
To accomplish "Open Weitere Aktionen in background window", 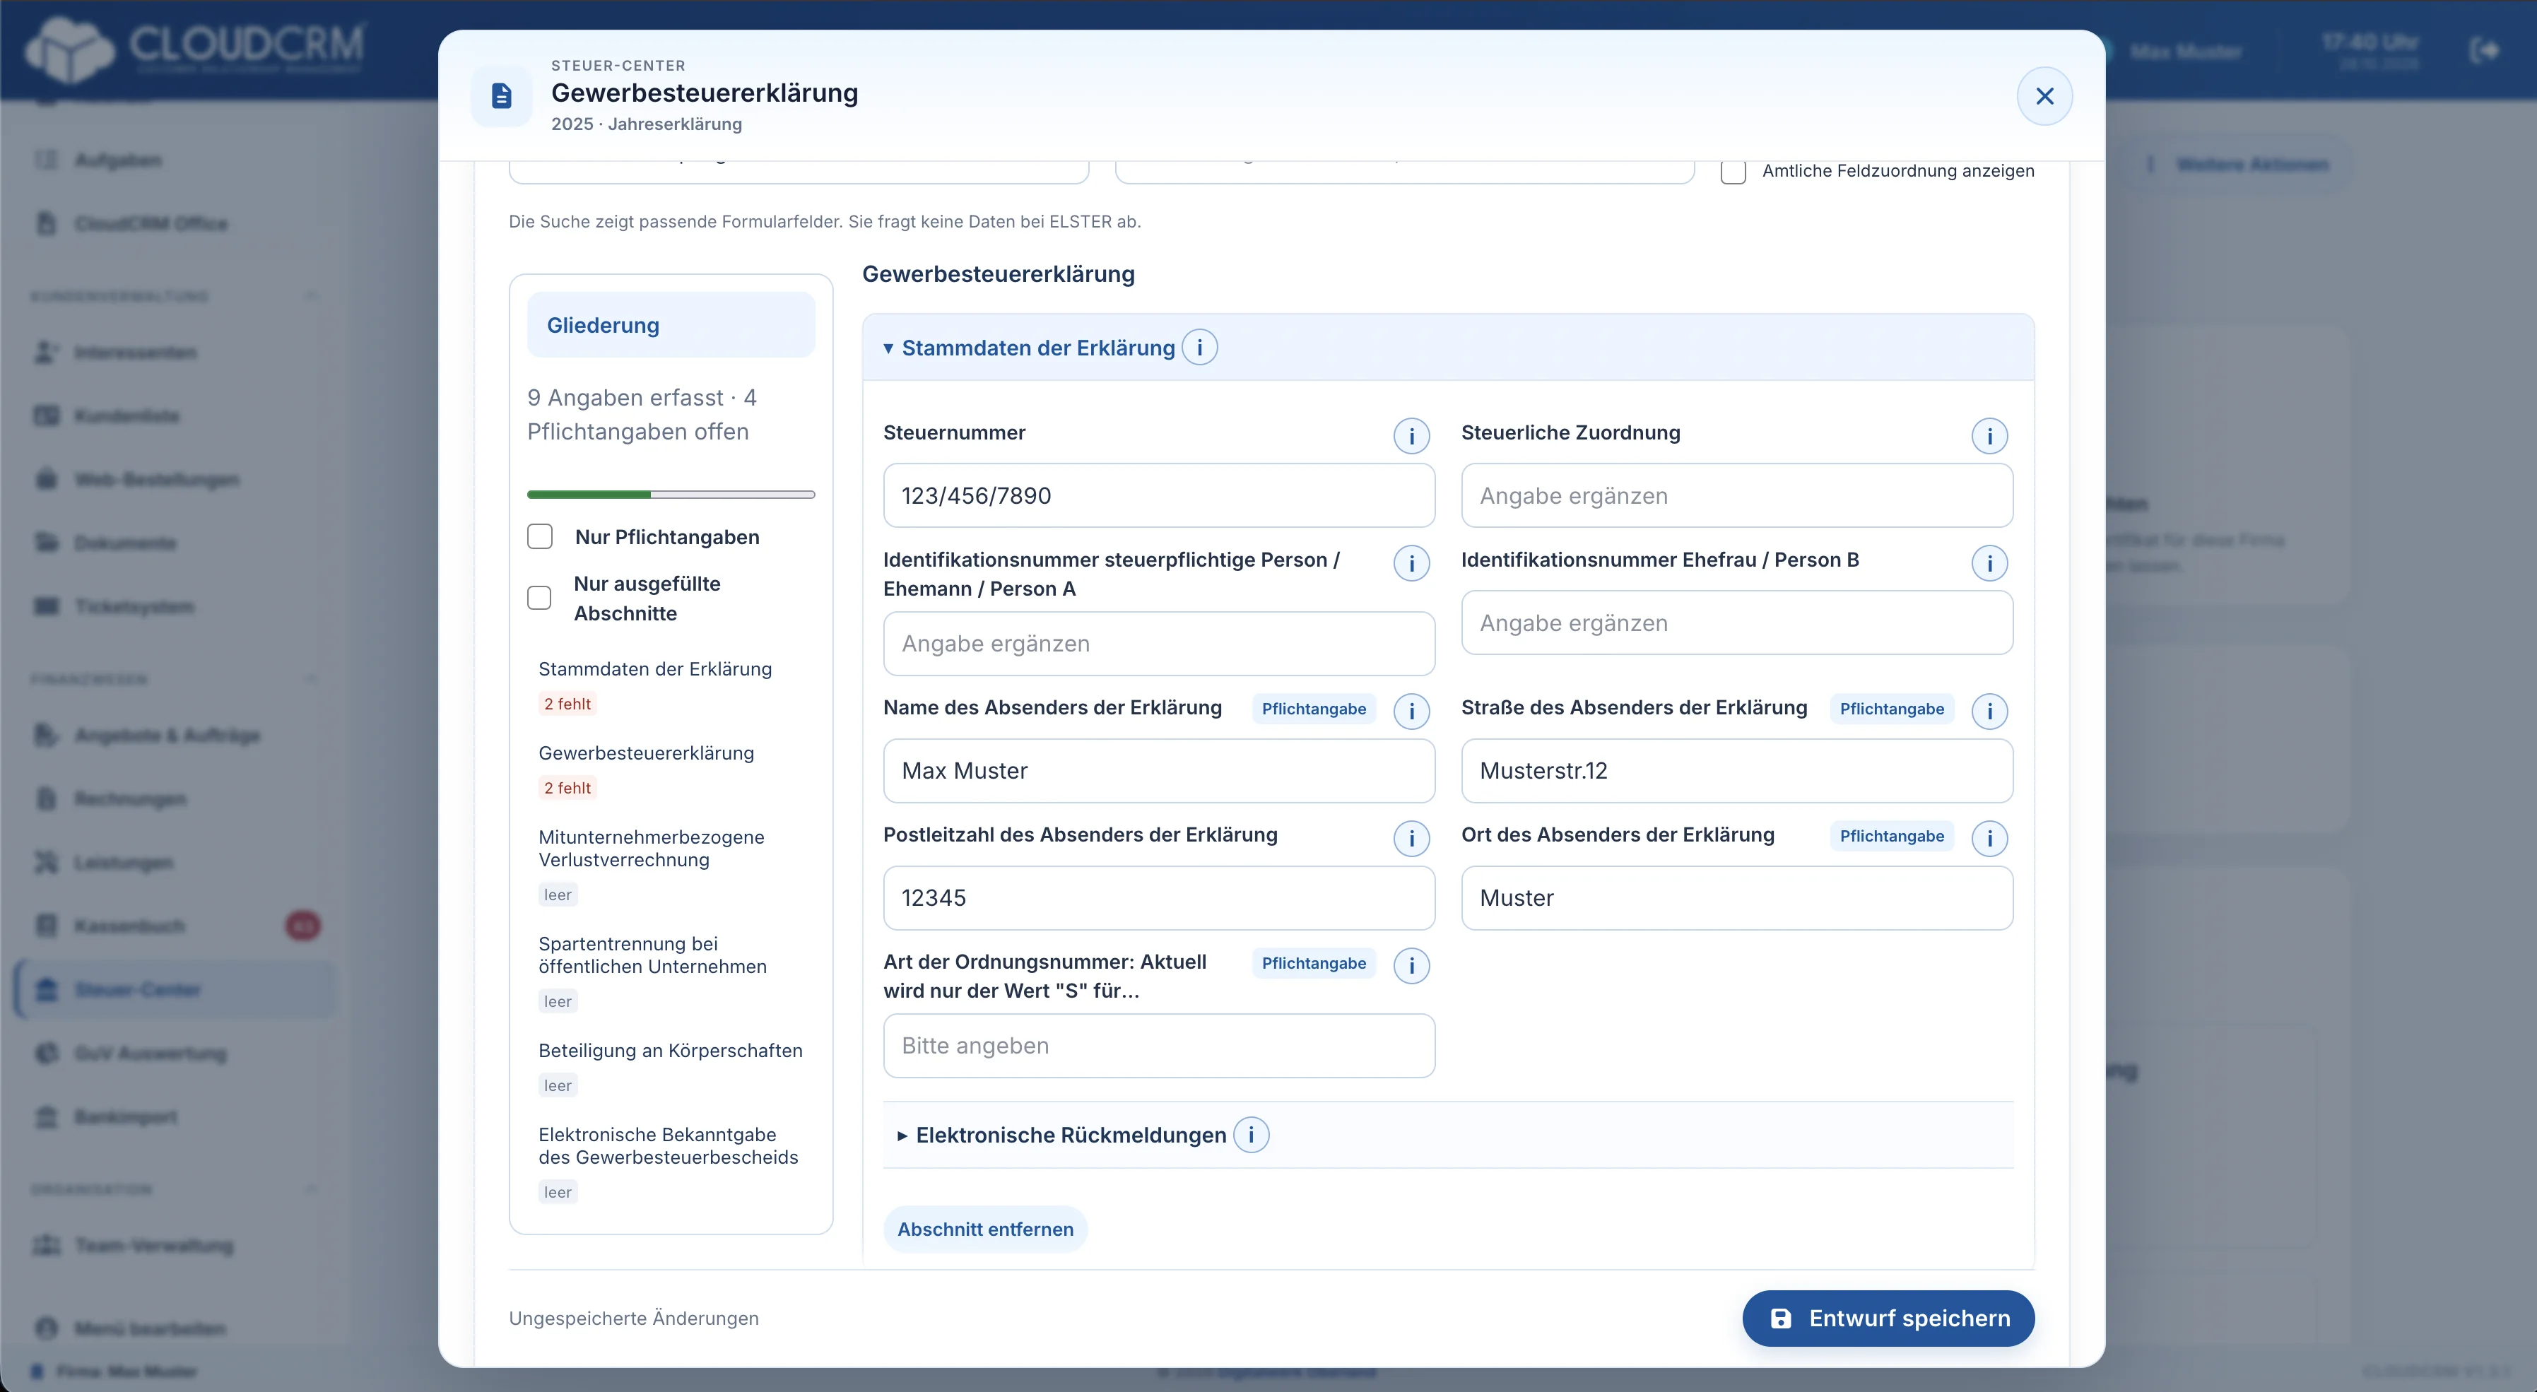I will (x=2237, y=165).
